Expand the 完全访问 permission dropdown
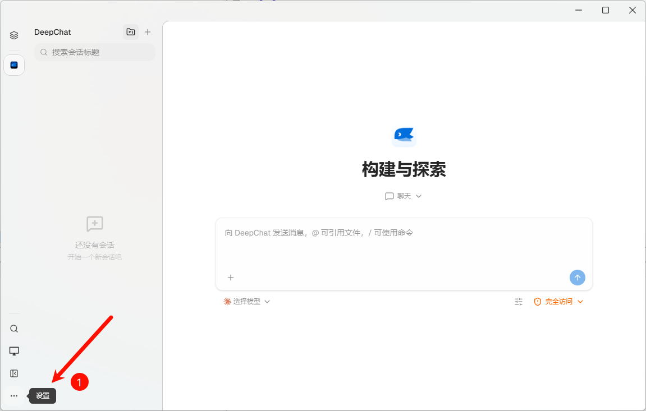The height and width of the screenshot is (411, 646). point(558,302)
